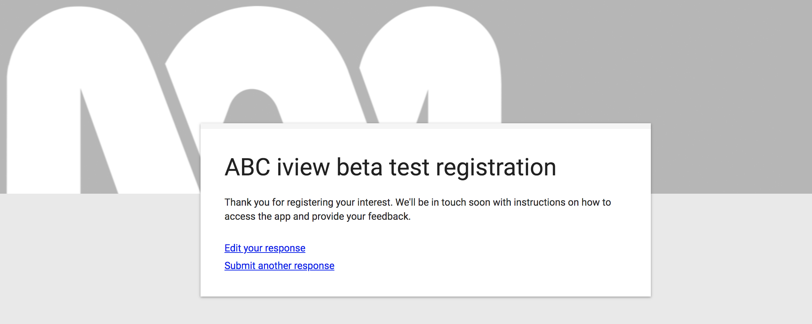Click the 'Thank you for registering' confirmation text
The image size is (812, 324).
point(418,209)
